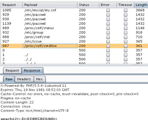This screenshot has width=148, height=120.
Task: Click length value 361 in highlighted row
Action: (x=139, y=46)
